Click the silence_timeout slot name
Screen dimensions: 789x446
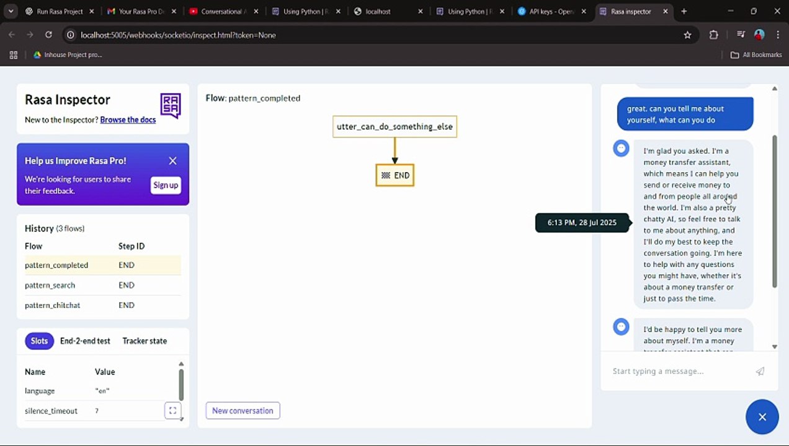point(51,411)
